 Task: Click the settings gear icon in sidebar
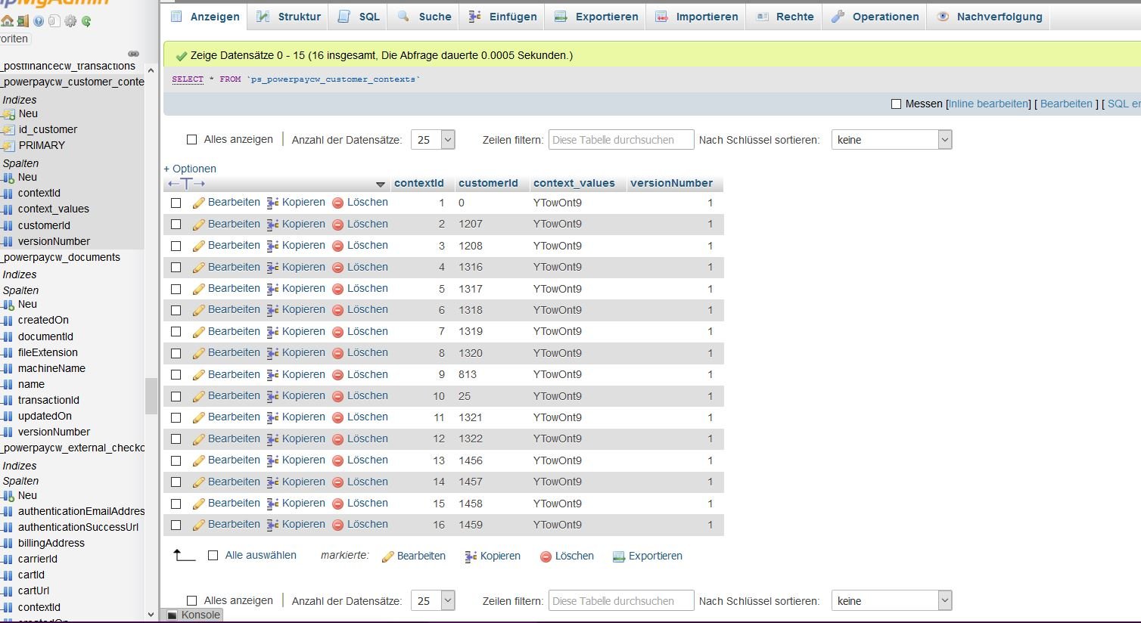70,21
